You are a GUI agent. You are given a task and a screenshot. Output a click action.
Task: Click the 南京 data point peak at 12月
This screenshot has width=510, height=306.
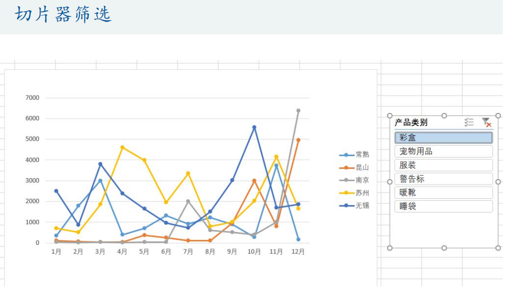(298, 110)
